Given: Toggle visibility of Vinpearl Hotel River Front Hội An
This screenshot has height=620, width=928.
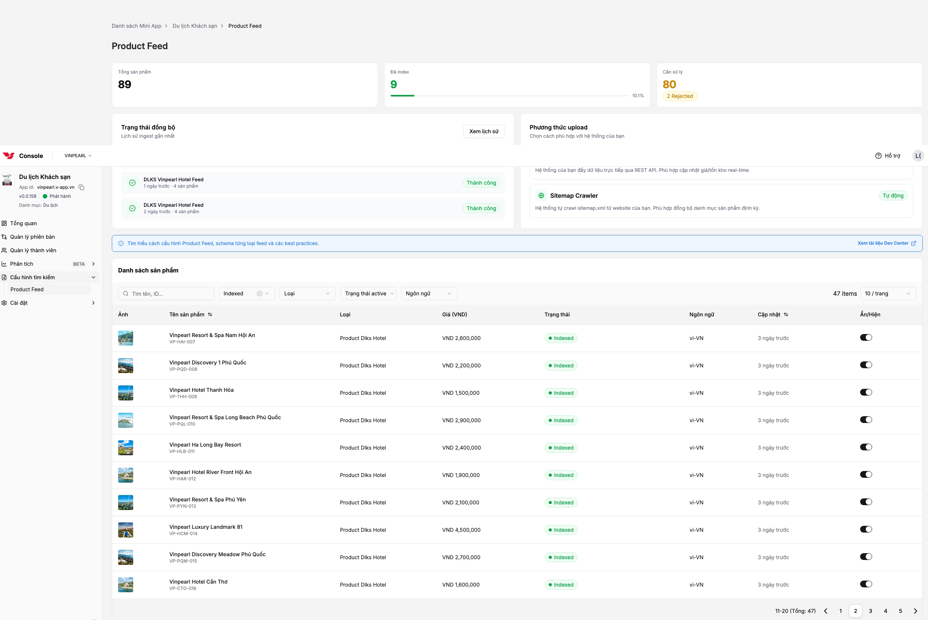Looking at the screenshot, I should click(x=866, y=474).
